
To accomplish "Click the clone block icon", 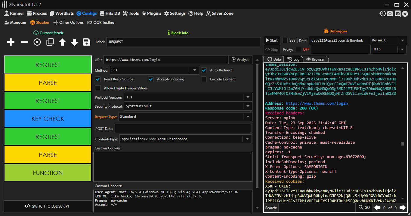I will (x=50, y=42).
